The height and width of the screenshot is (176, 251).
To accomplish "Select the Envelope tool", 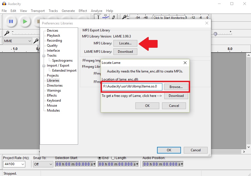I will pos(106,17).
